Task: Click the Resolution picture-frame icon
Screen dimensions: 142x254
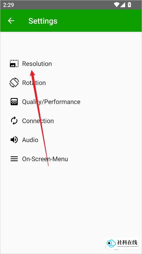Action: coord(14,63)
